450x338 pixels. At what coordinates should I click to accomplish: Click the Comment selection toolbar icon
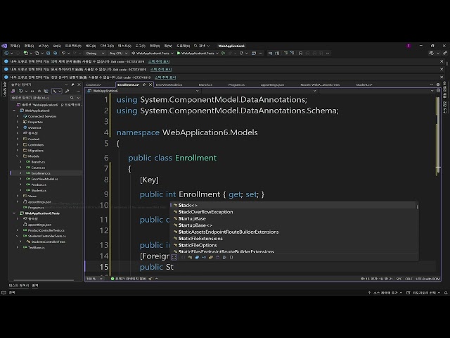pos(285,54)
